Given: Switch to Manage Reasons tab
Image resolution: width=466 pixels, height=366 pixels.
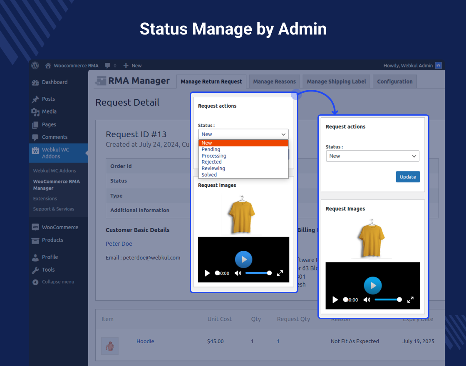Looking at the screenshot, I should click(274, 82).
